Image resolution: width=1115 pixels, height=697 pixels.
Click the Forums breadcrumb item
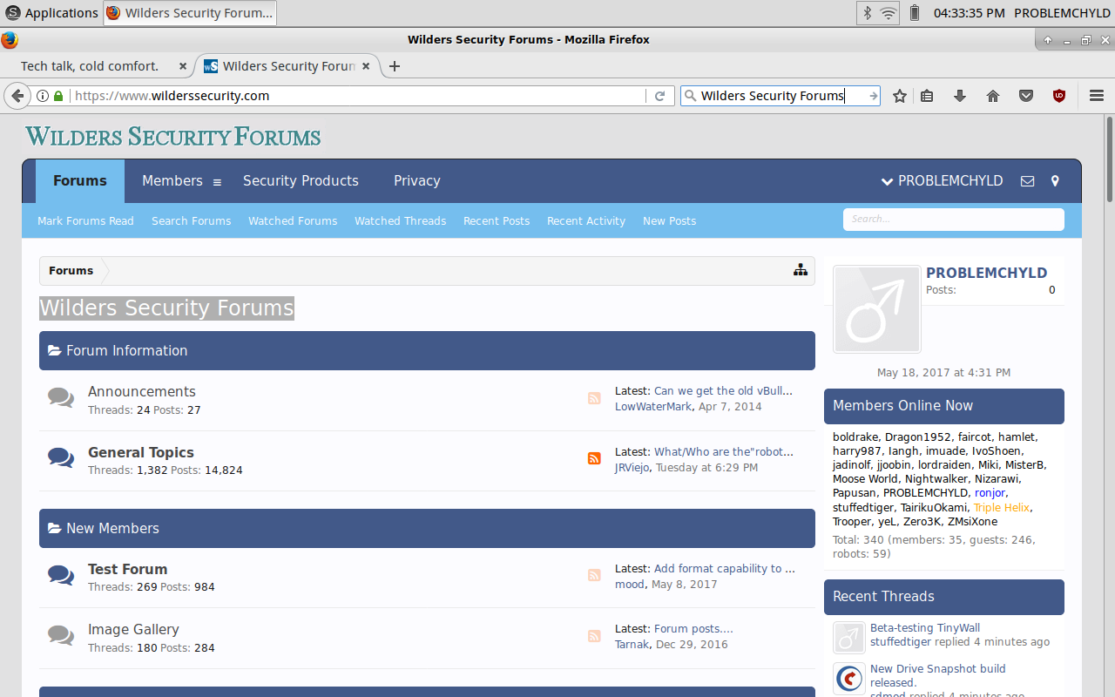point(71,271)
